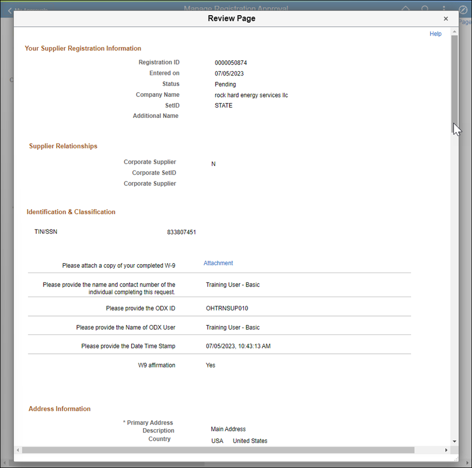Select Registration ID value 0000050874

(x=231, y=63)
